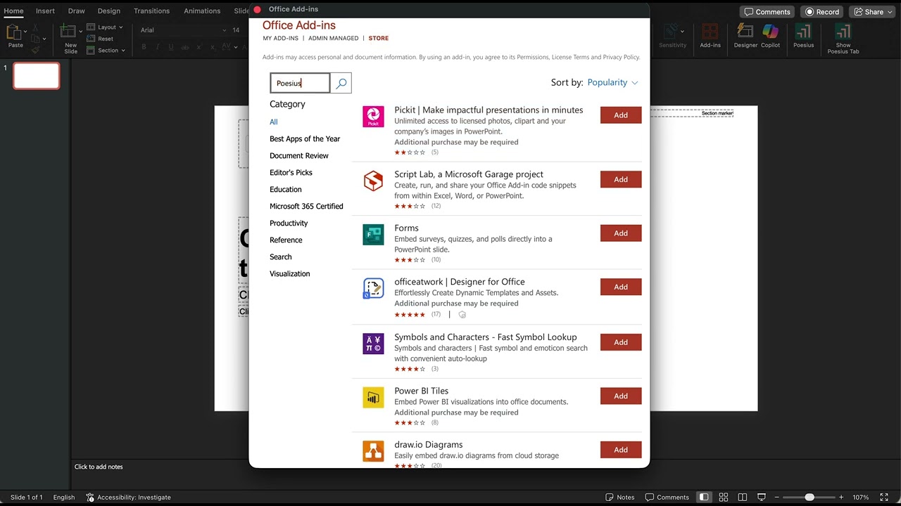
Task: Click the draw.io Diagrams add-in logo
Action: pyautogui.click(x=373, y=451)
